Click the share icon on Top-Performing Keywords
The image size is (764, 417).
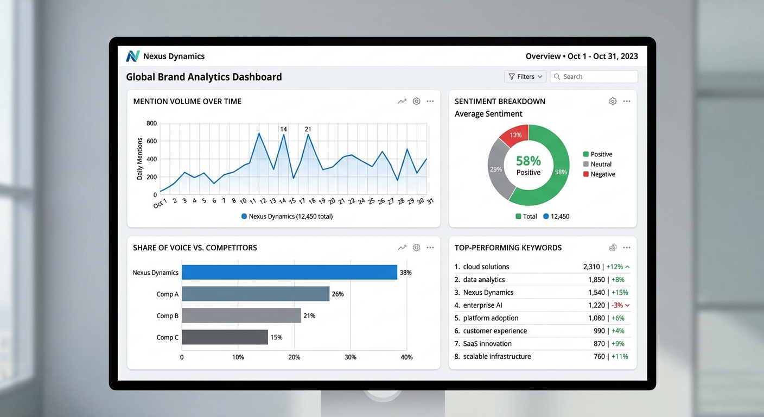[x=613, y=247]
